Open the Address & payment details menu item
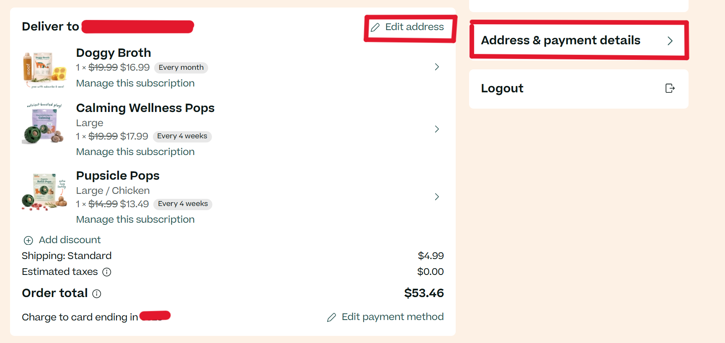The height and width of the screenshot is (343, 725). (579, 41)
